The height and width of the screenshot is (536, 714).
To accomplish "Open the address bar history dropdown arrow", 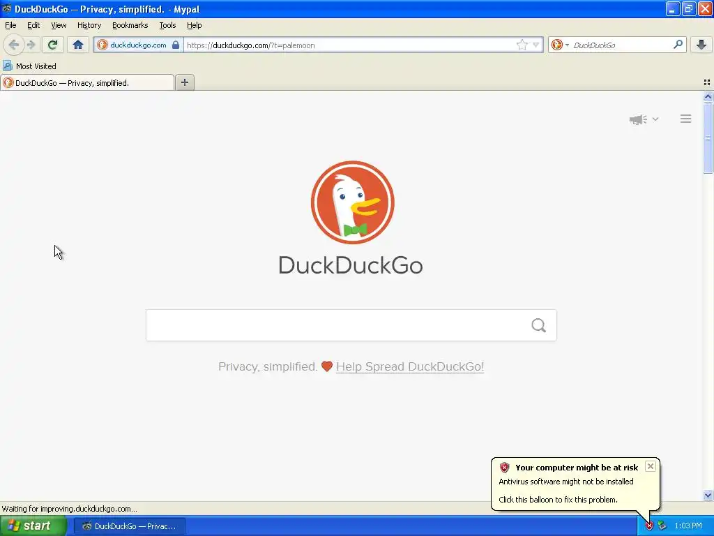I will 536,45.
